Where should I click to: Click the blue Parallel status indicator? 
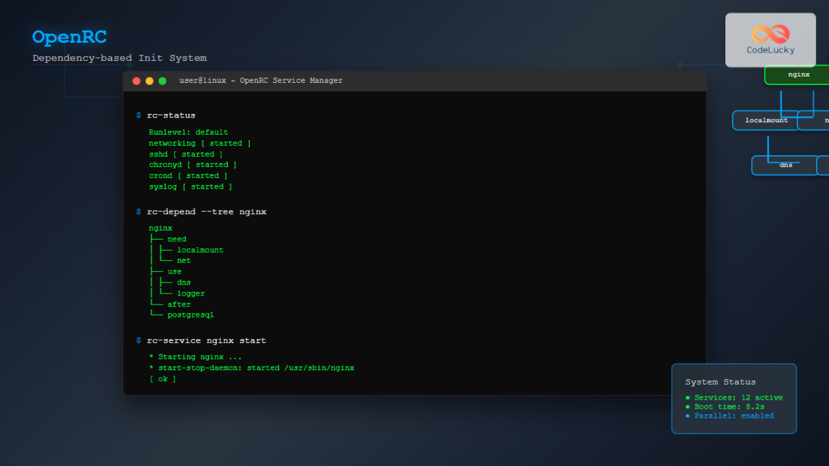click(687, 416)
